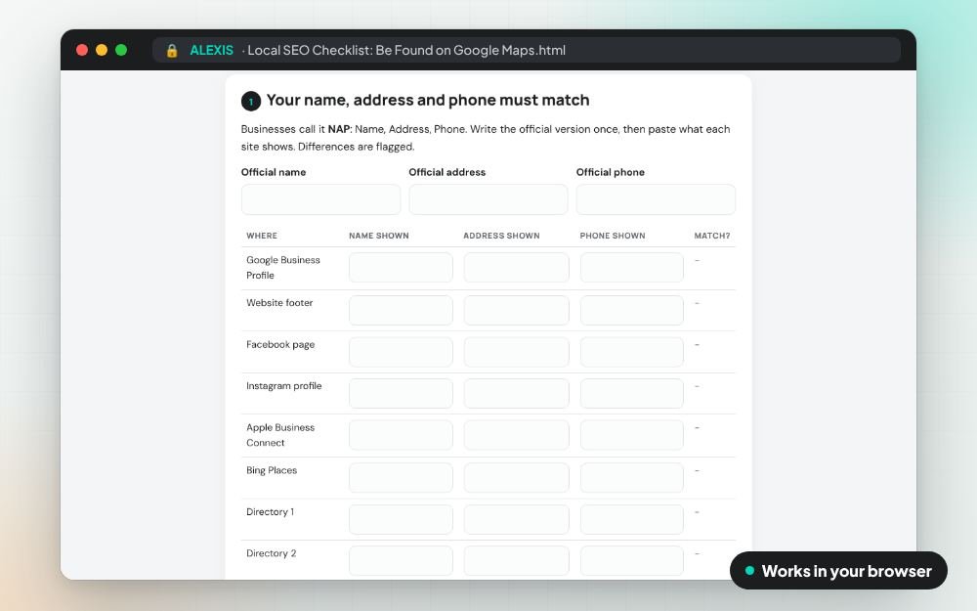Click Website footer name shown field
This screenshot has width=977, height=611.
[401, 311]
